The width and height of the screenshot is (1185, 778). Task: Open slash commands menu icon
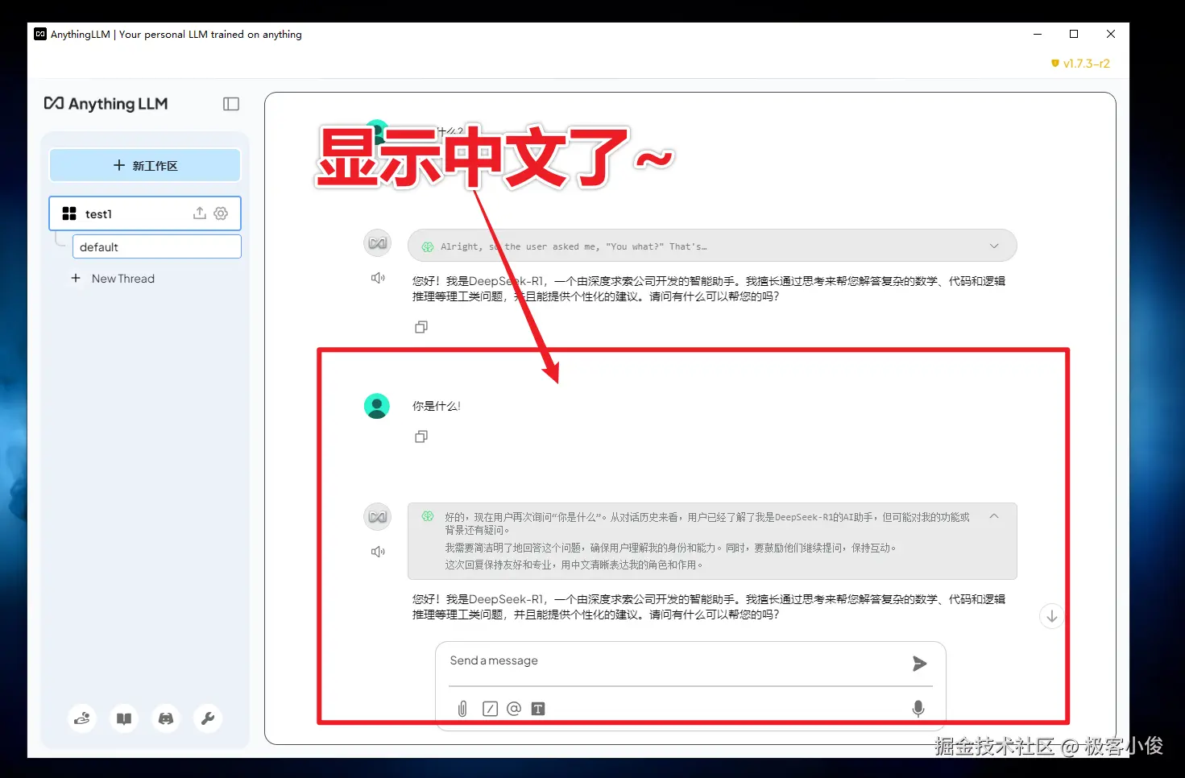click(x=490, y=709)
